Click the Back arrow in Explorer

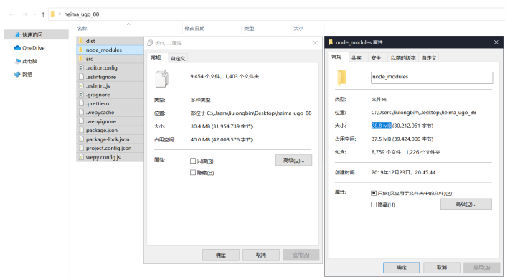pos(12,14)
